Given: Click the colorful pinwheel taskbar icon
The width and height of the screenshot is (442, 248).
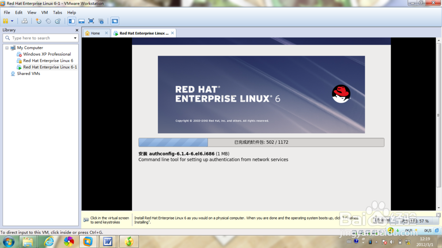Looking at the screenshot, I should (69, 242).
